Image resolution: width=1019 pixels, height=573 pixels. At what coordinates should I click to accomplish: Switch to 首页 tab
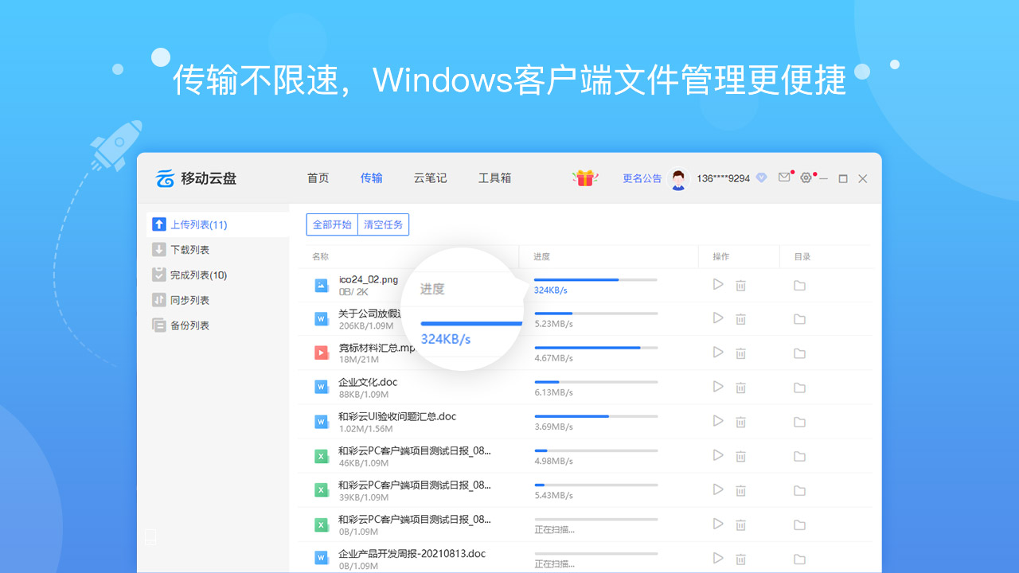click(318, 178)
